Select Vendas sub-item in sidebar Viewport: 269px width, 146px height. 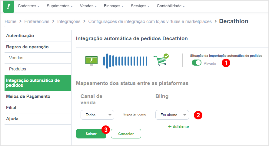(38, 58)
